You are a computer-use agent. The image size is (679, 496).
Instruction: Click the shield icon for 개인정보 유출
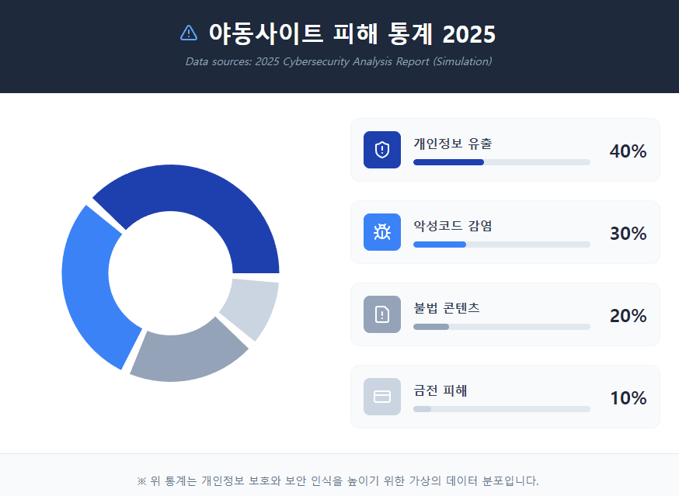coord(381,150)
